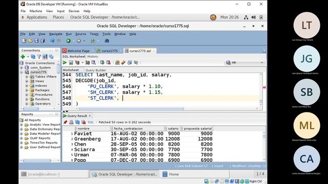Image resolution: width=328 pixels, height=184 pixels.
Task: Click the green plus New Connection icon
Action: [x=23, y=57]
